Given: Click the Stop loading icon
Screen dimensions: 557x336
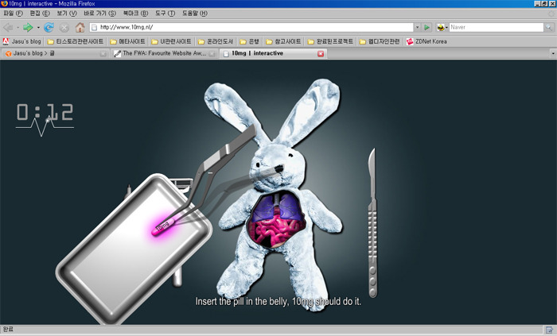Looking at the screenshot, I should [64, 27].
